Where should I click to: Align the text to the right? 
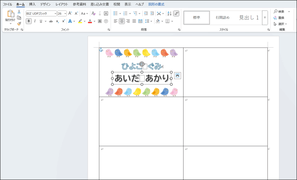pyautogui.click(x=128, y=21)
